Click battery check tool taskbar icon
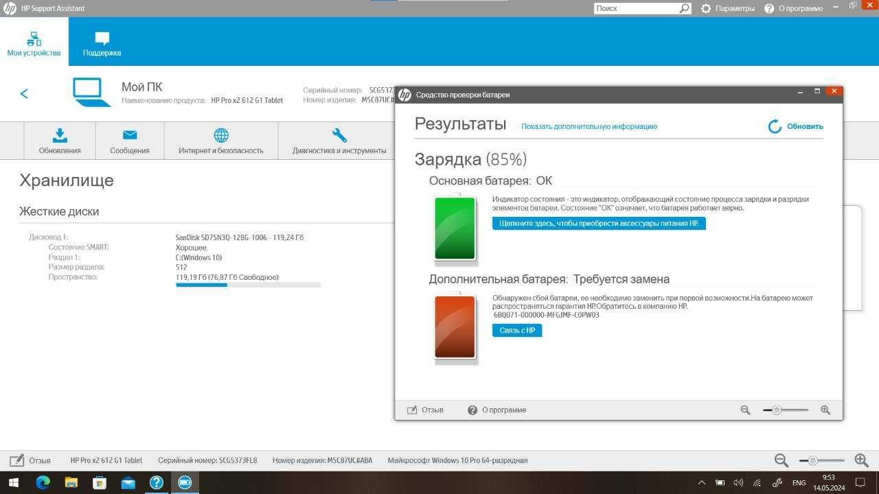Image resolution: width=879 pixels, height=494 pixels. 184,482
